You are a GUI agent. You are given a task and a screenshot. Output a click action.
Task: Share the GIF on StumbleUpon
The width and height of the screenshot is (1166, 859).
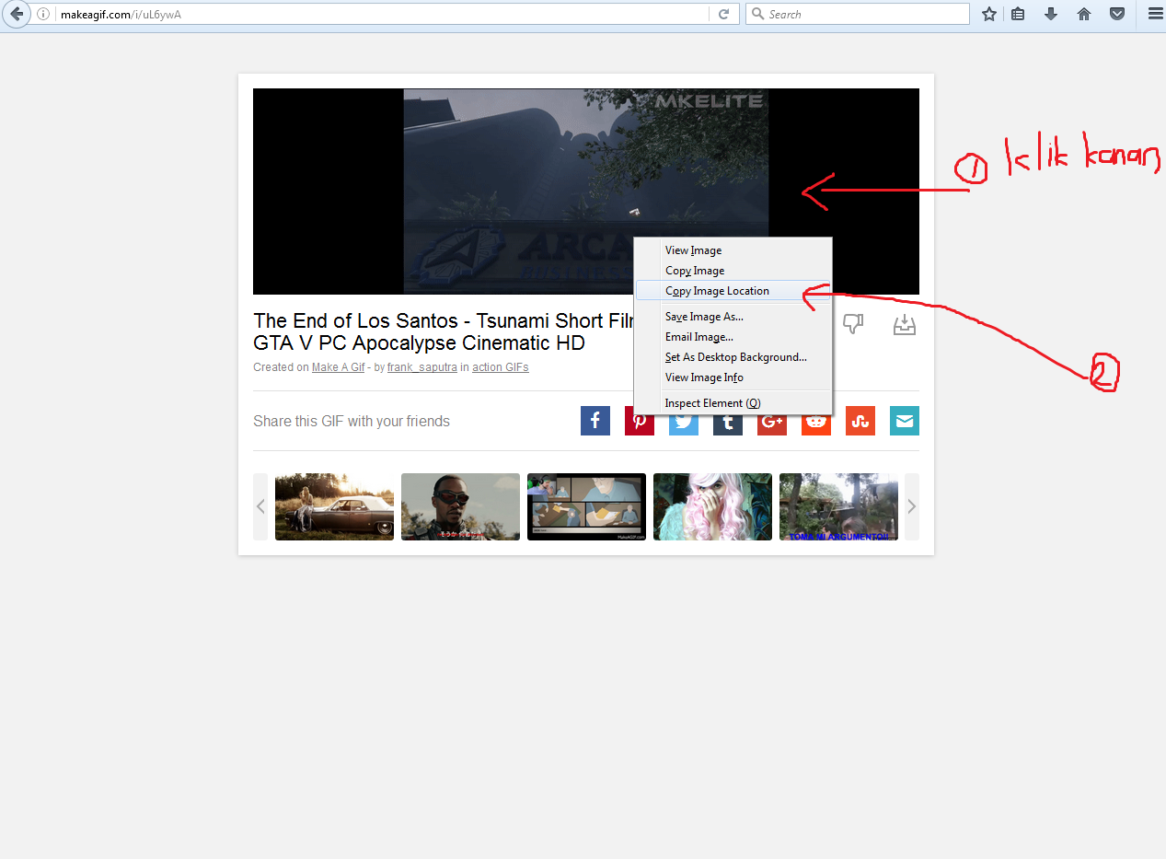(x=860, y=421)
